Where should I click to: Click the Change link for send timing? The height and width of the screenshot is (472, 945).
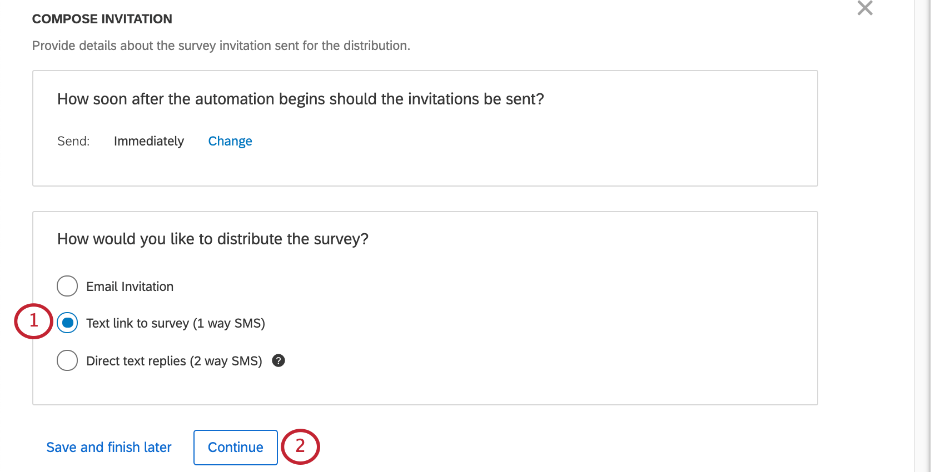point(230,141)
